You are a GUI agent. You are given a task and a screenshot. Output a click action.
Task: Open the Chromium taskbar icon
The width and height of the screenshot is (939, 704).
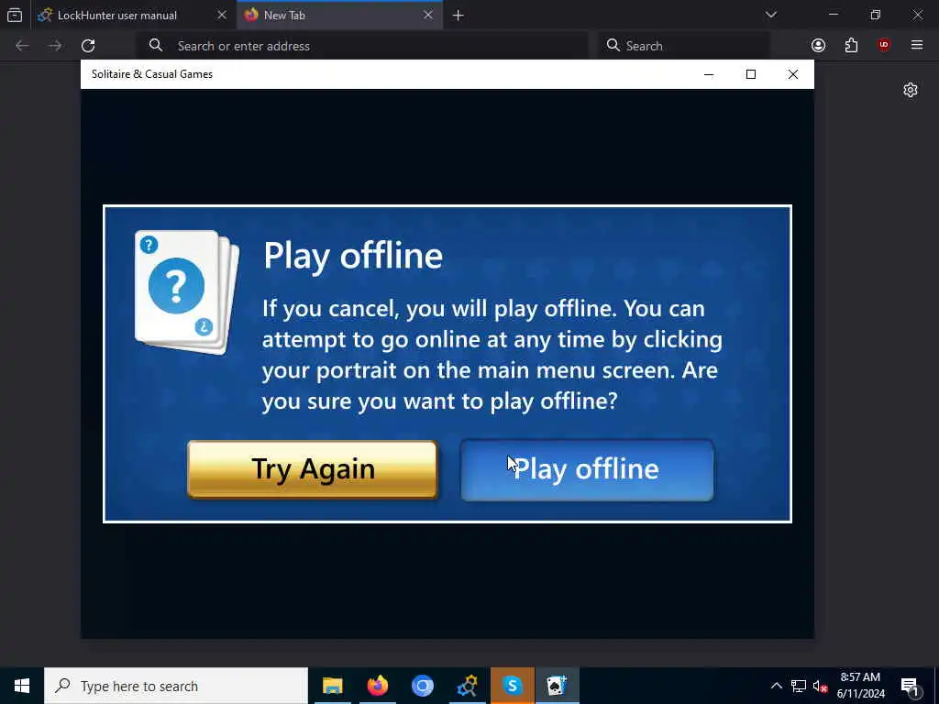pyautogui.click(x=422, y=686)
